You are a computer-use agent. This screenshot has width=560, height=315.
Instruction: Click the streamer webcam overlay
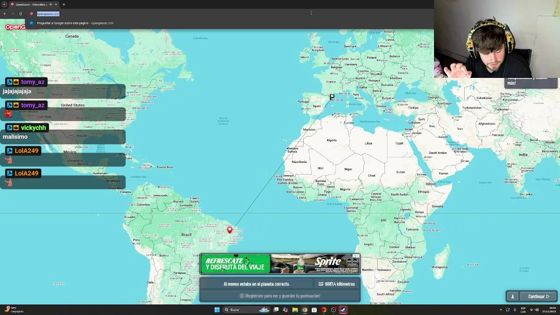tap(497, 39)
